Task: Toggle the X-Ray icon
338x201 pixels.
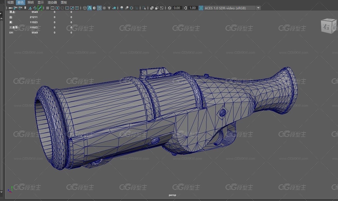Action: pos(152,8)
